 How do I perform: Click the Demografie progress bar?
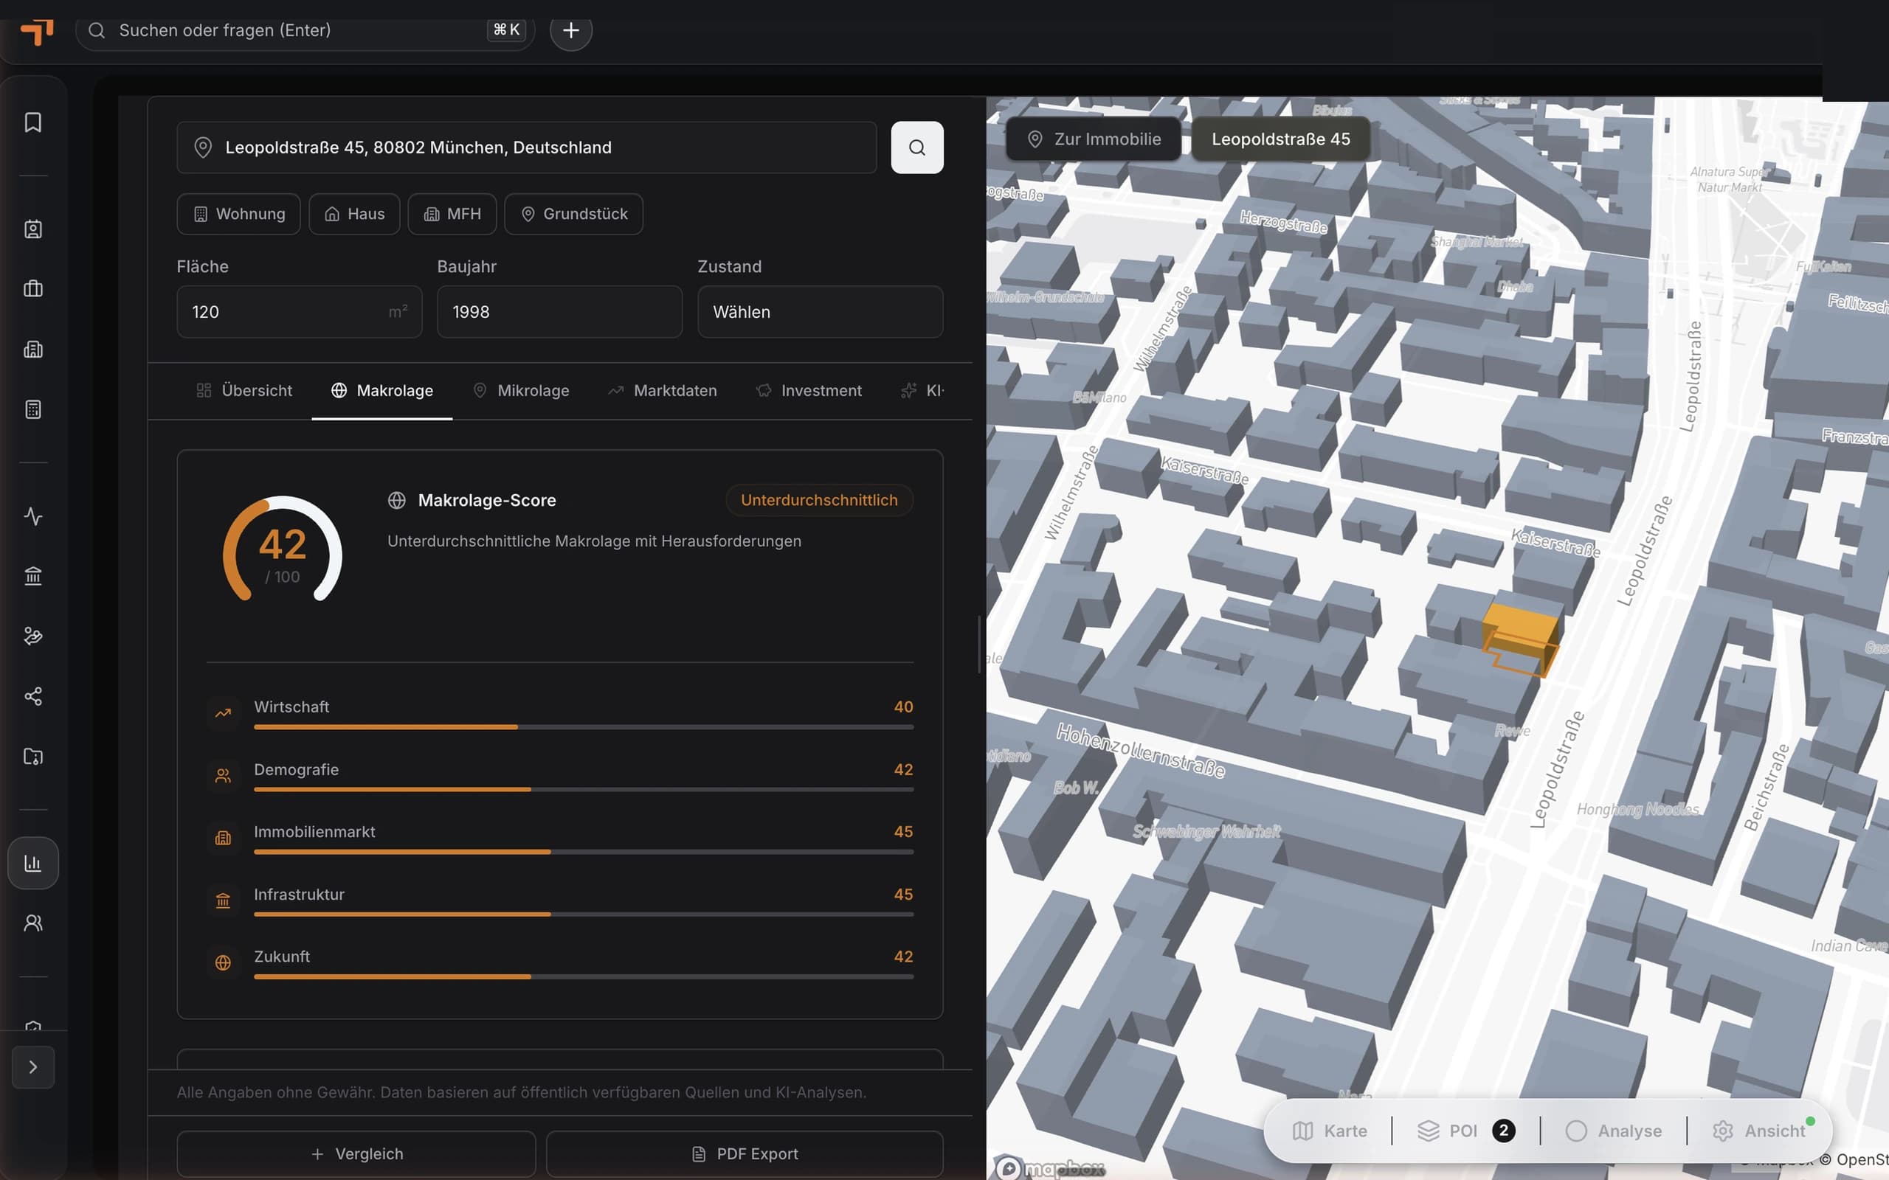[x=584, y=790]
